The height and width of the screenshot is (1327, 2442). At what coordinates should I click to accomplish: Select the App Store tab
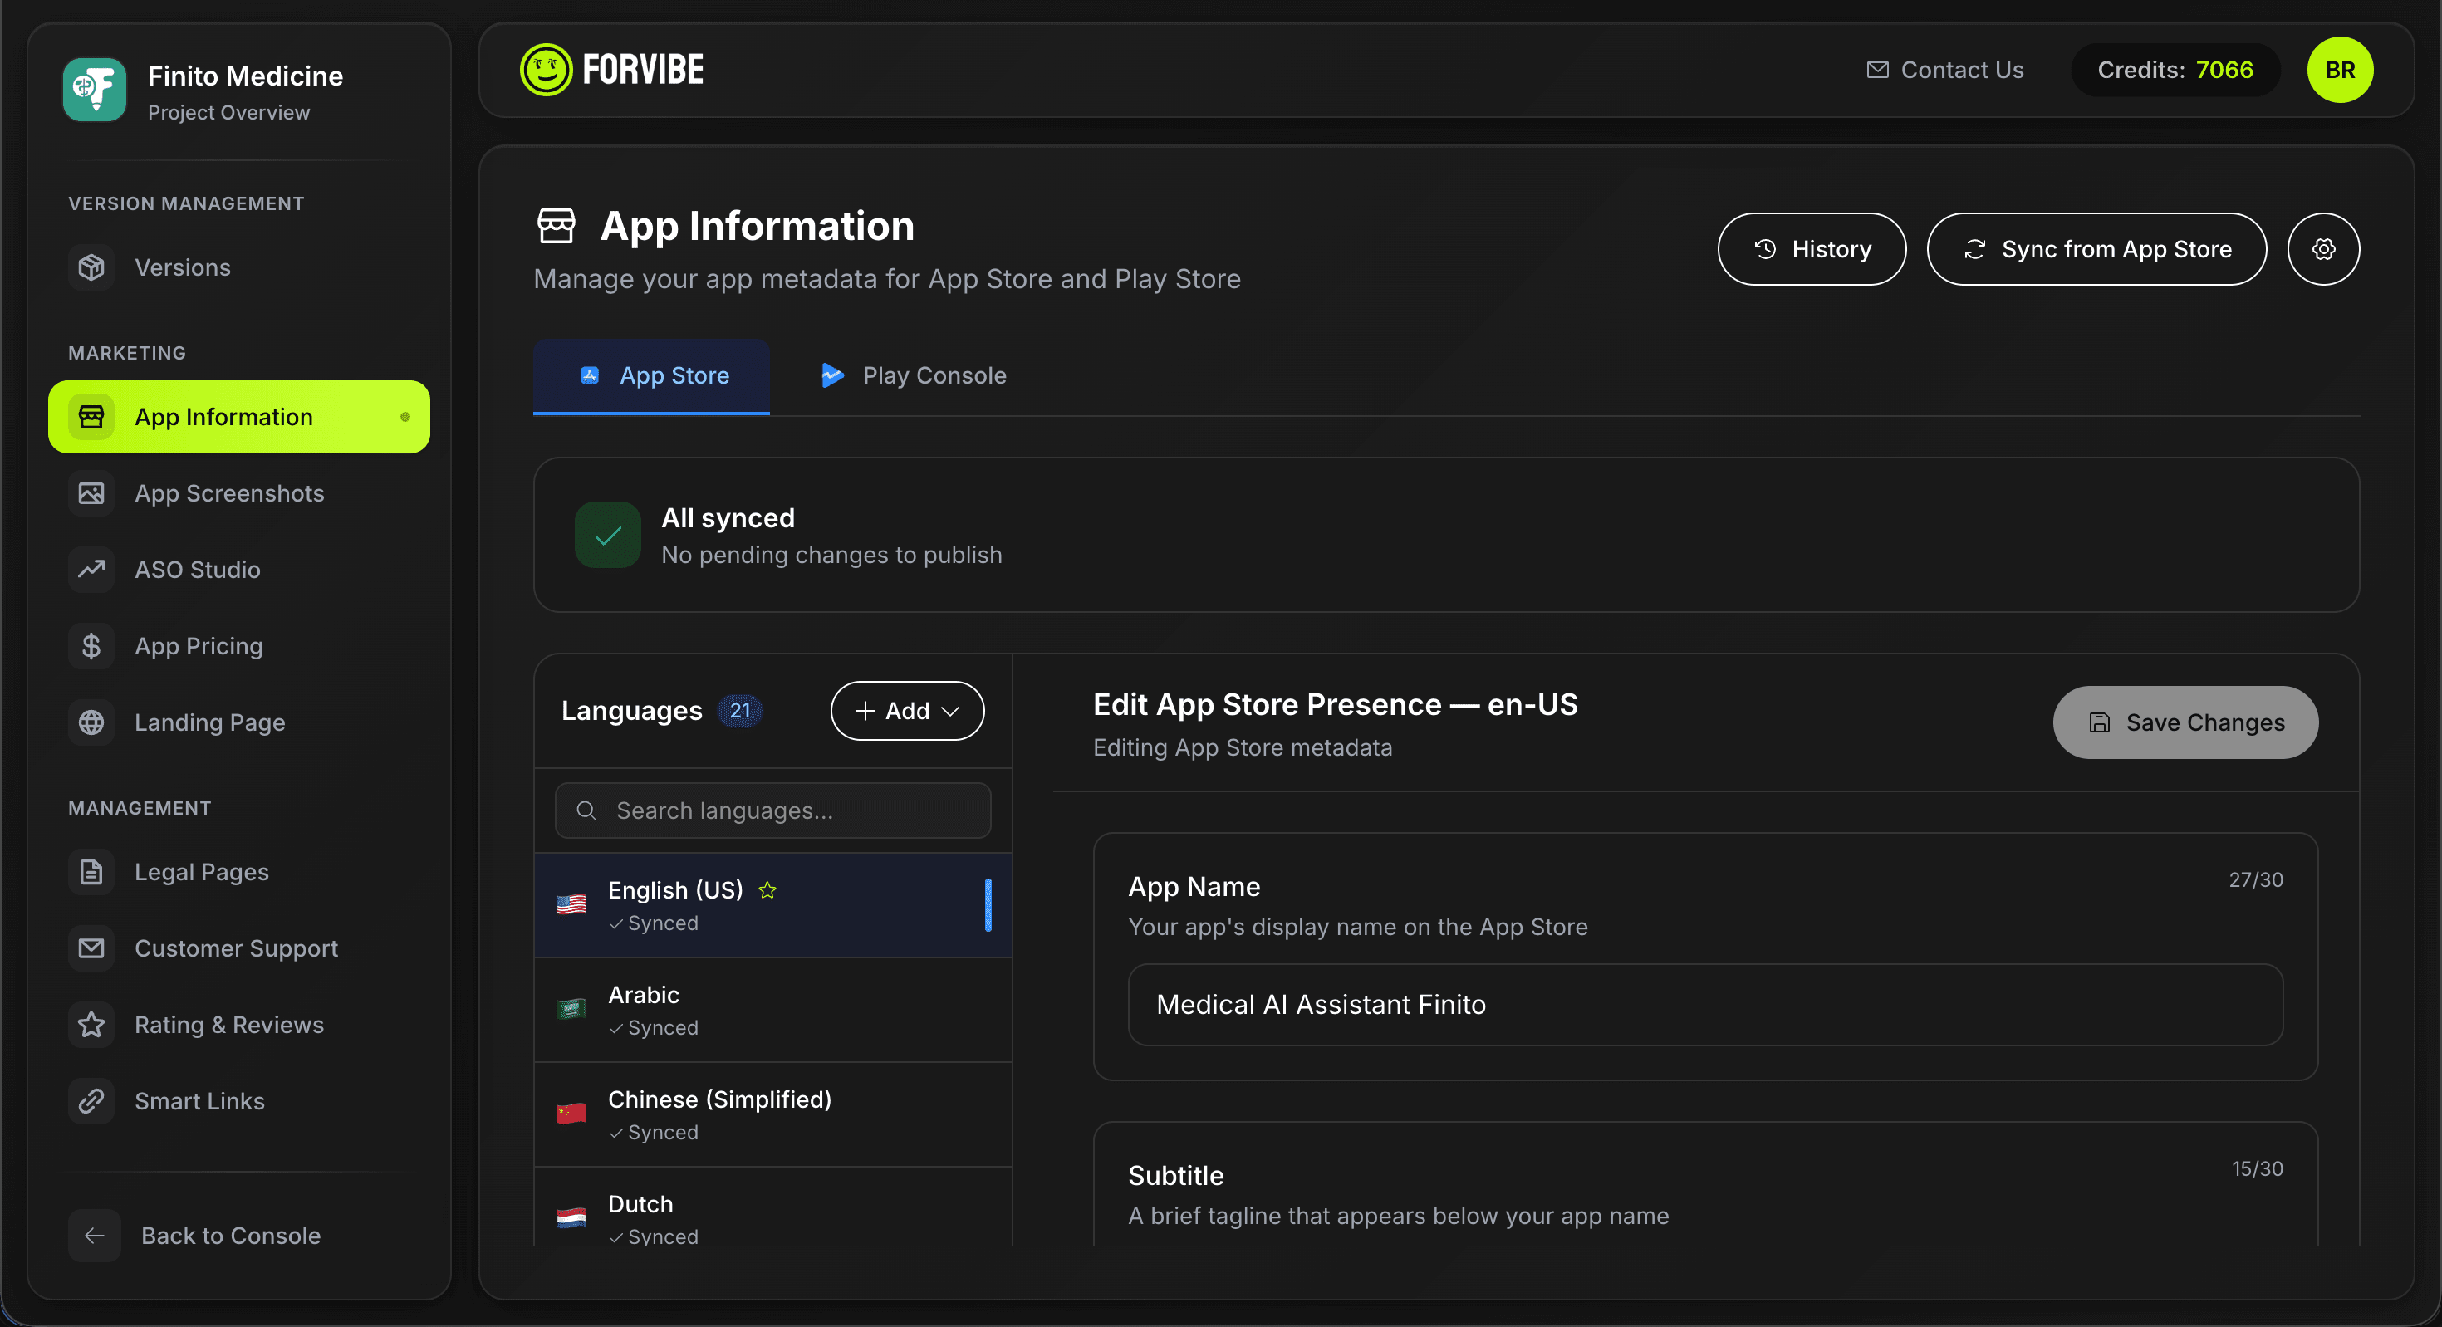pos(651,375)
